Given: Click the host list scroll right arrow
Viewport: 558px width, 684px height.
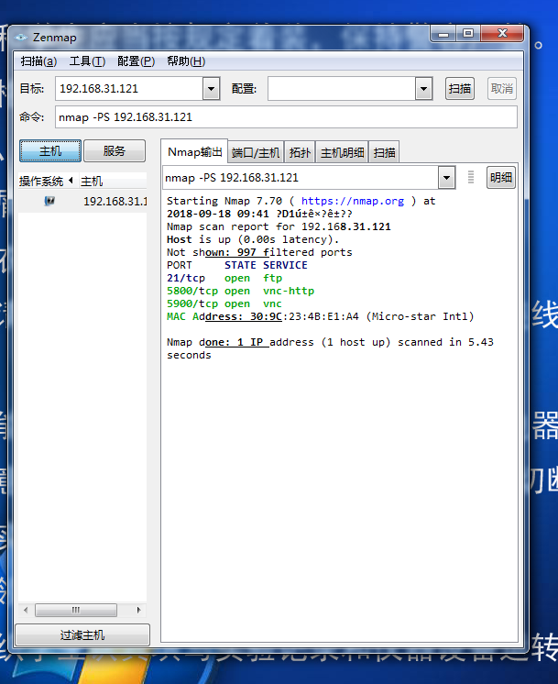Looking at the screenshot, I should pos(138,610).
